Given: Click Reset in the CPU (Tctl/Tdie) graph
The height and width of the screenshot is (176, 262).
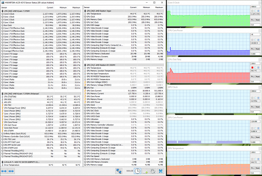Looking at the screenshot, I should 258,77.
